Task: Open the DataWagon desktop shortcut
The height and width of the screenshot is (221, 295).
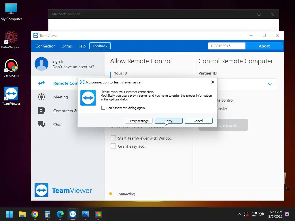Action: [x=11, y=40]
